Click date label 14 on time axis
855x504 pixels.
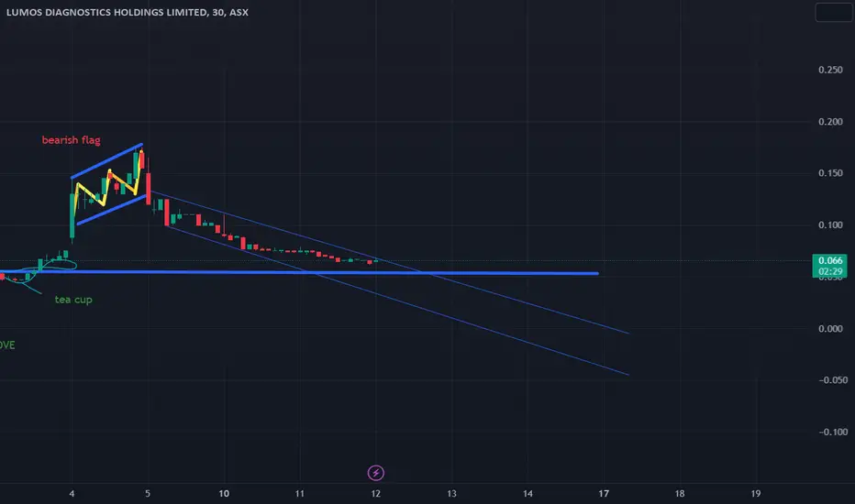pos(527,494)
